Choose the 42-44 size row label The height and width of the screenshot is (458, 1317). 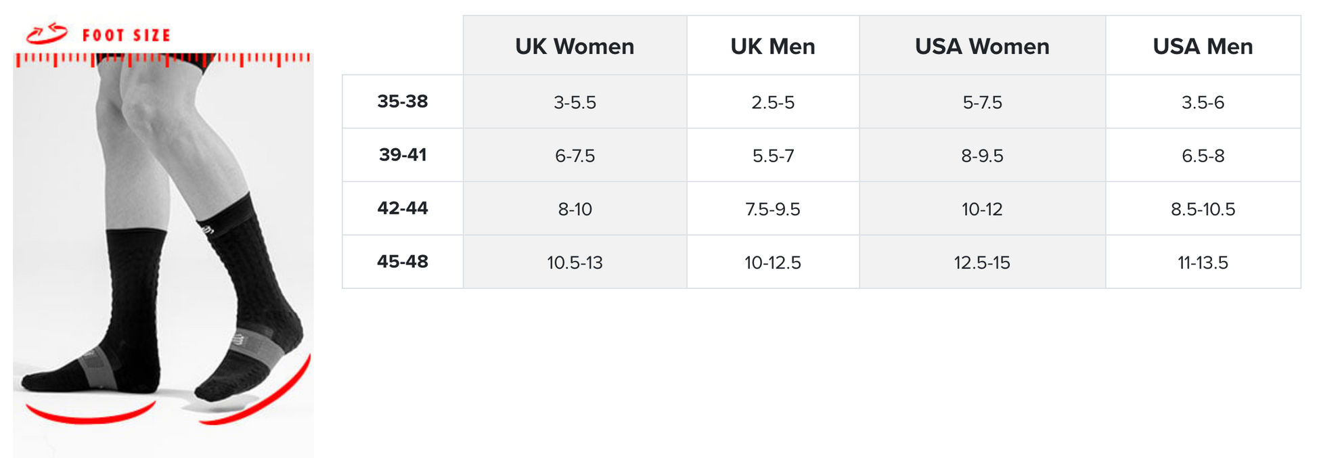[403, 208]
